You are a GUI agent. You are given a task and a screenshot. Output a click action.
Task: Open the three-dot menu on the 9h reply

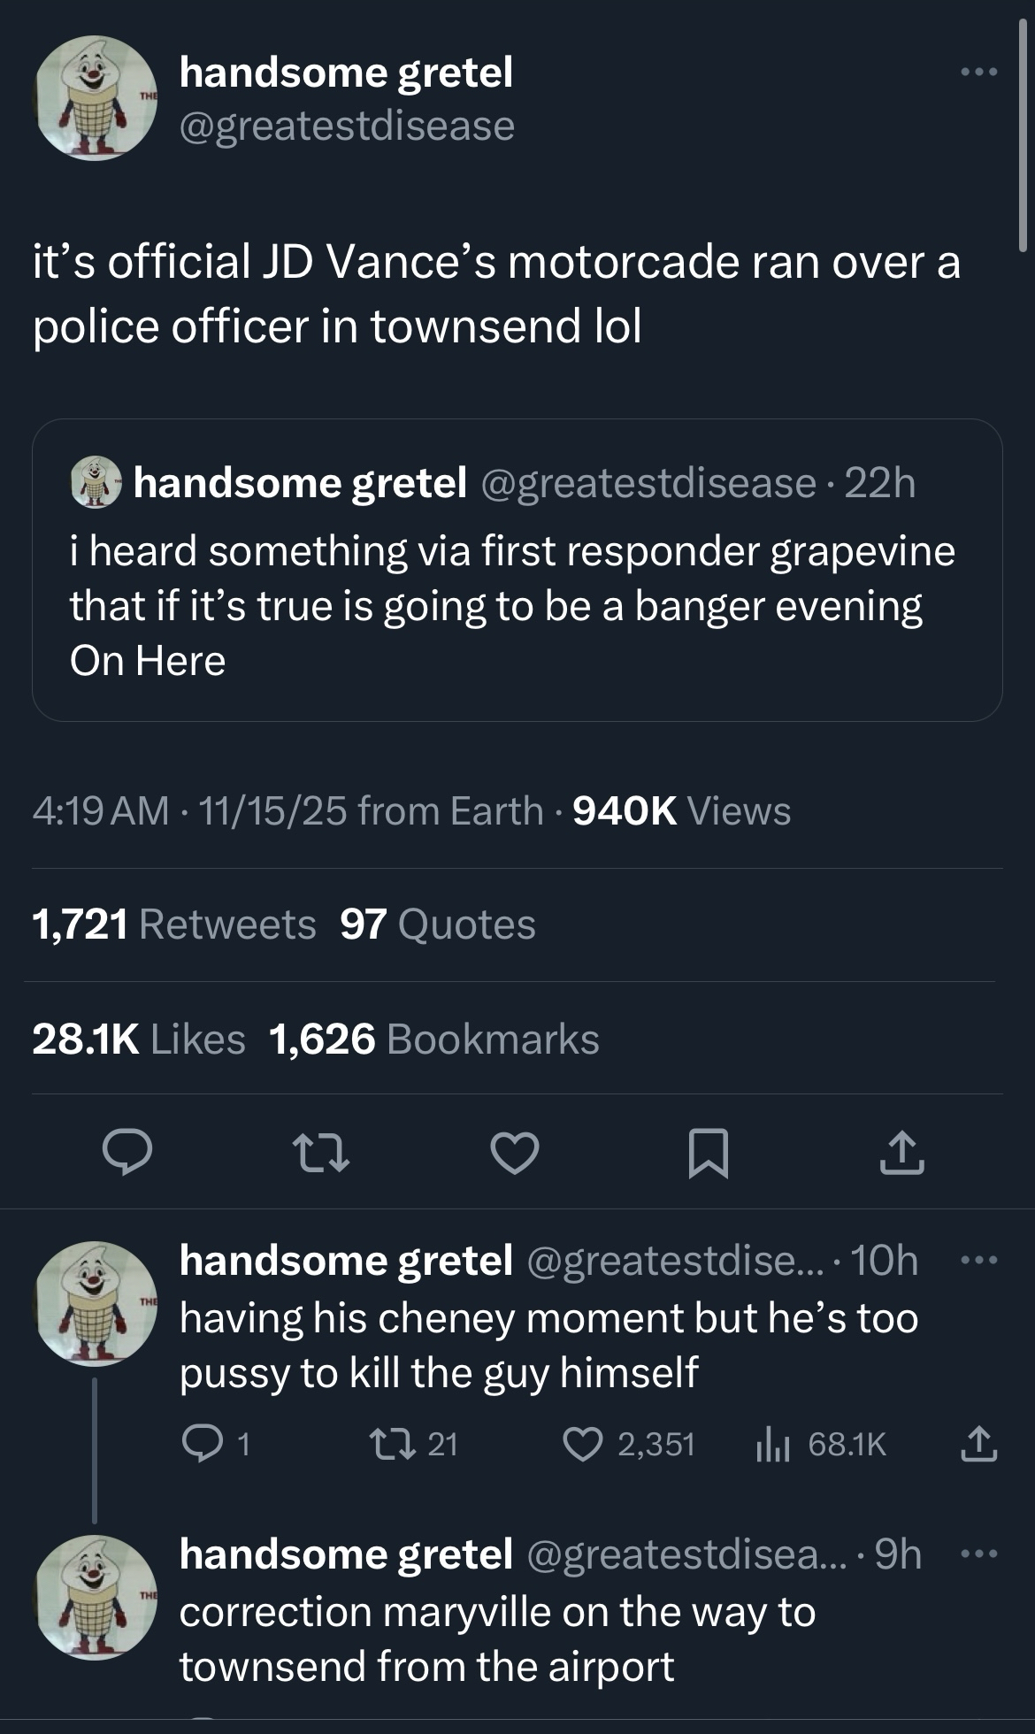coord(979,1554)
